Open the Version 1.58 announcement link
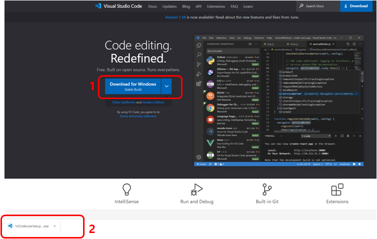The height and width of the screenshot is (239, 377). coord(175,17)
